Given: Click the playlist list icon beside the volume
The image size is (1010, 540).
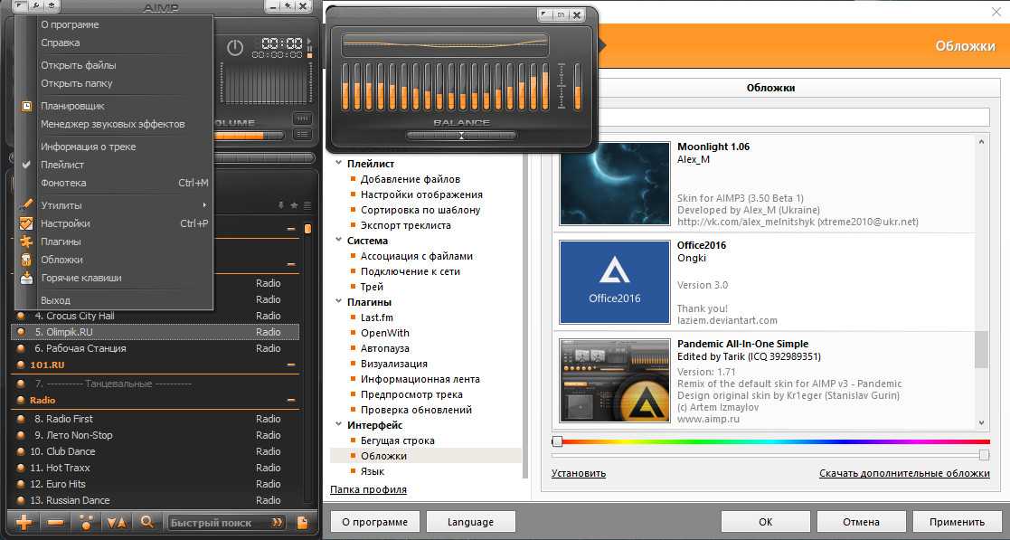Looking at the screenshot, I should (x=302, y=134).
